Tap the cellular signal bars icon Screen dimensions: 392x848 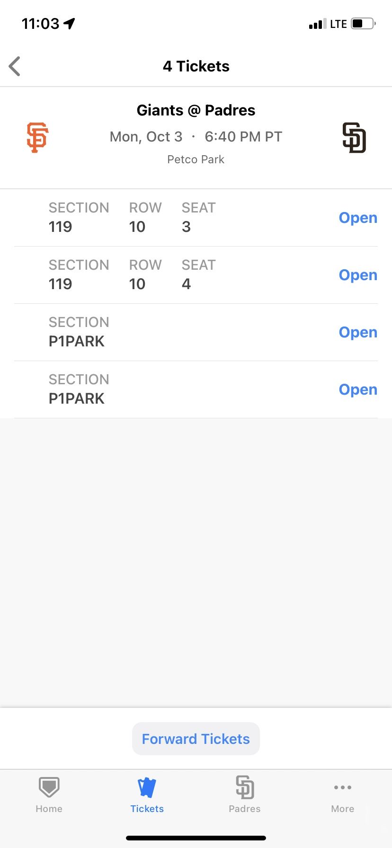tap(318, 24)
